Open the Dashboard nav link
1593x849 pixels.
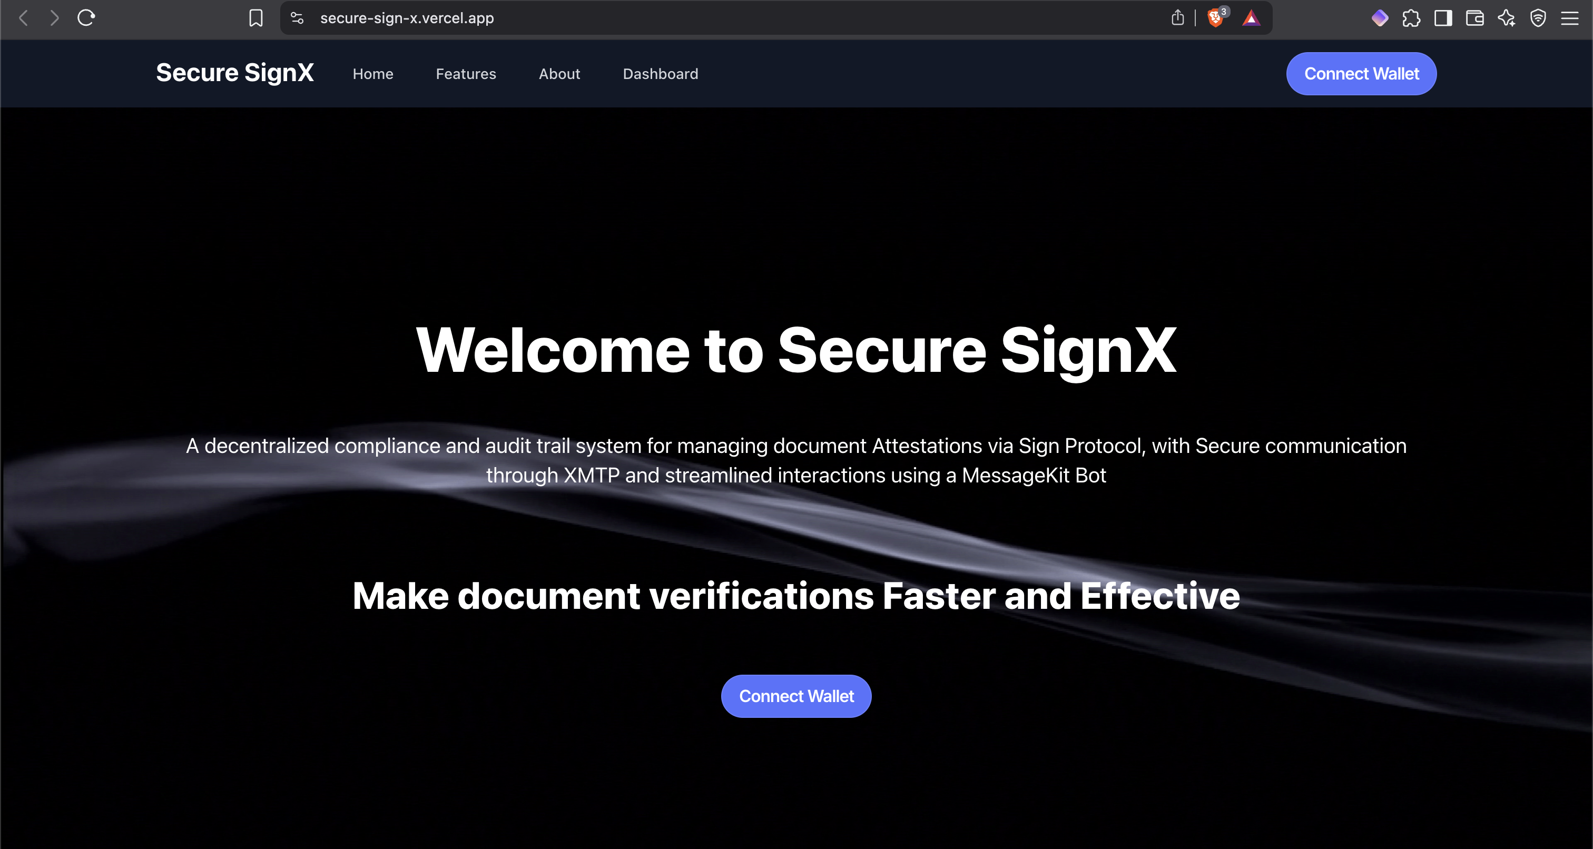pyautogui.click(x=660, y=74)
